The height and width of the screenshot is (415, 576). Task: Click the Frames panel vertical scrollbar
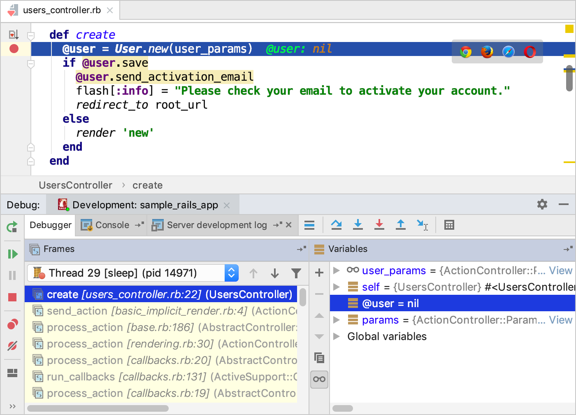pos(303,297)
